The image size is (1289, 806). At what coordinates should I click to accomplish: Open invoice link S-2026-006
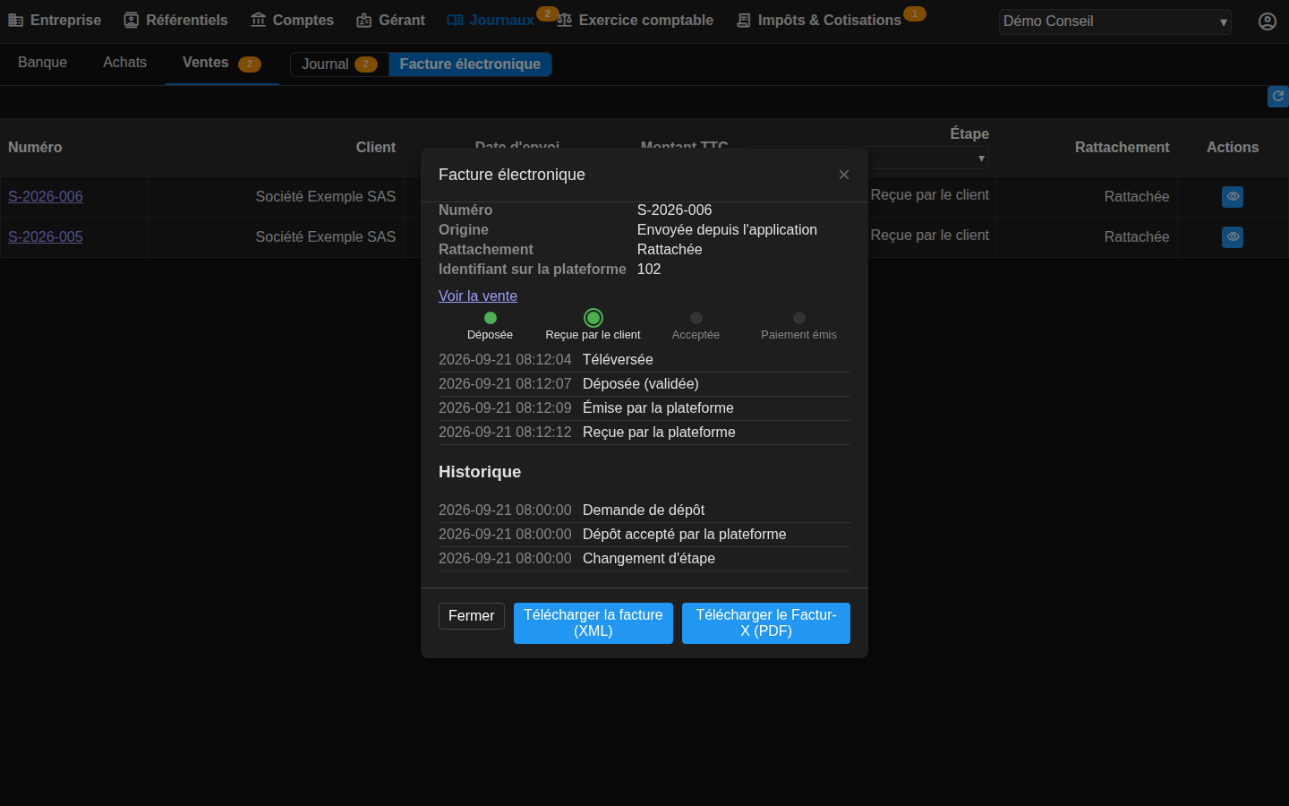tap(46, 197)
